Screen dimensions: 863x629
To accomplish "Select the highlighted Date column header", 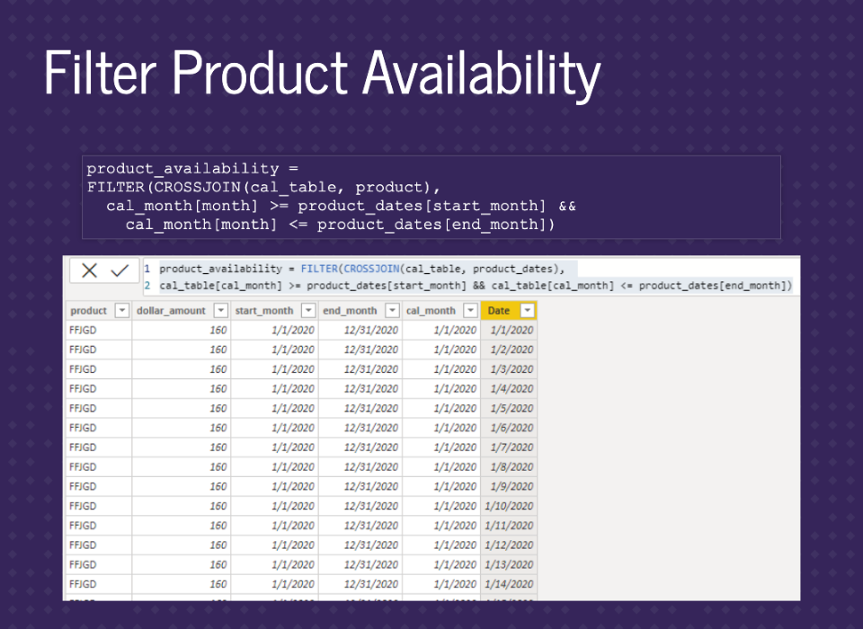I will click(499, 311).
